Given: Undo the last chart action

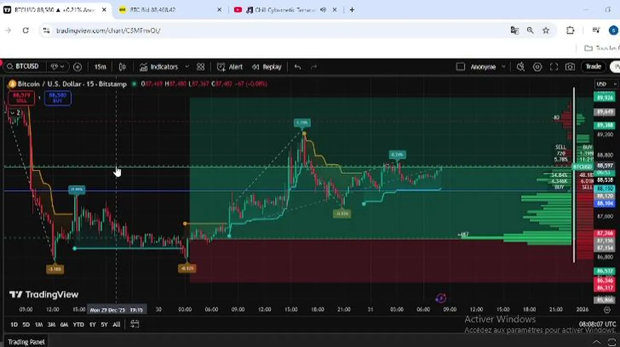Looking at the screenshot, I should [297, 67].
